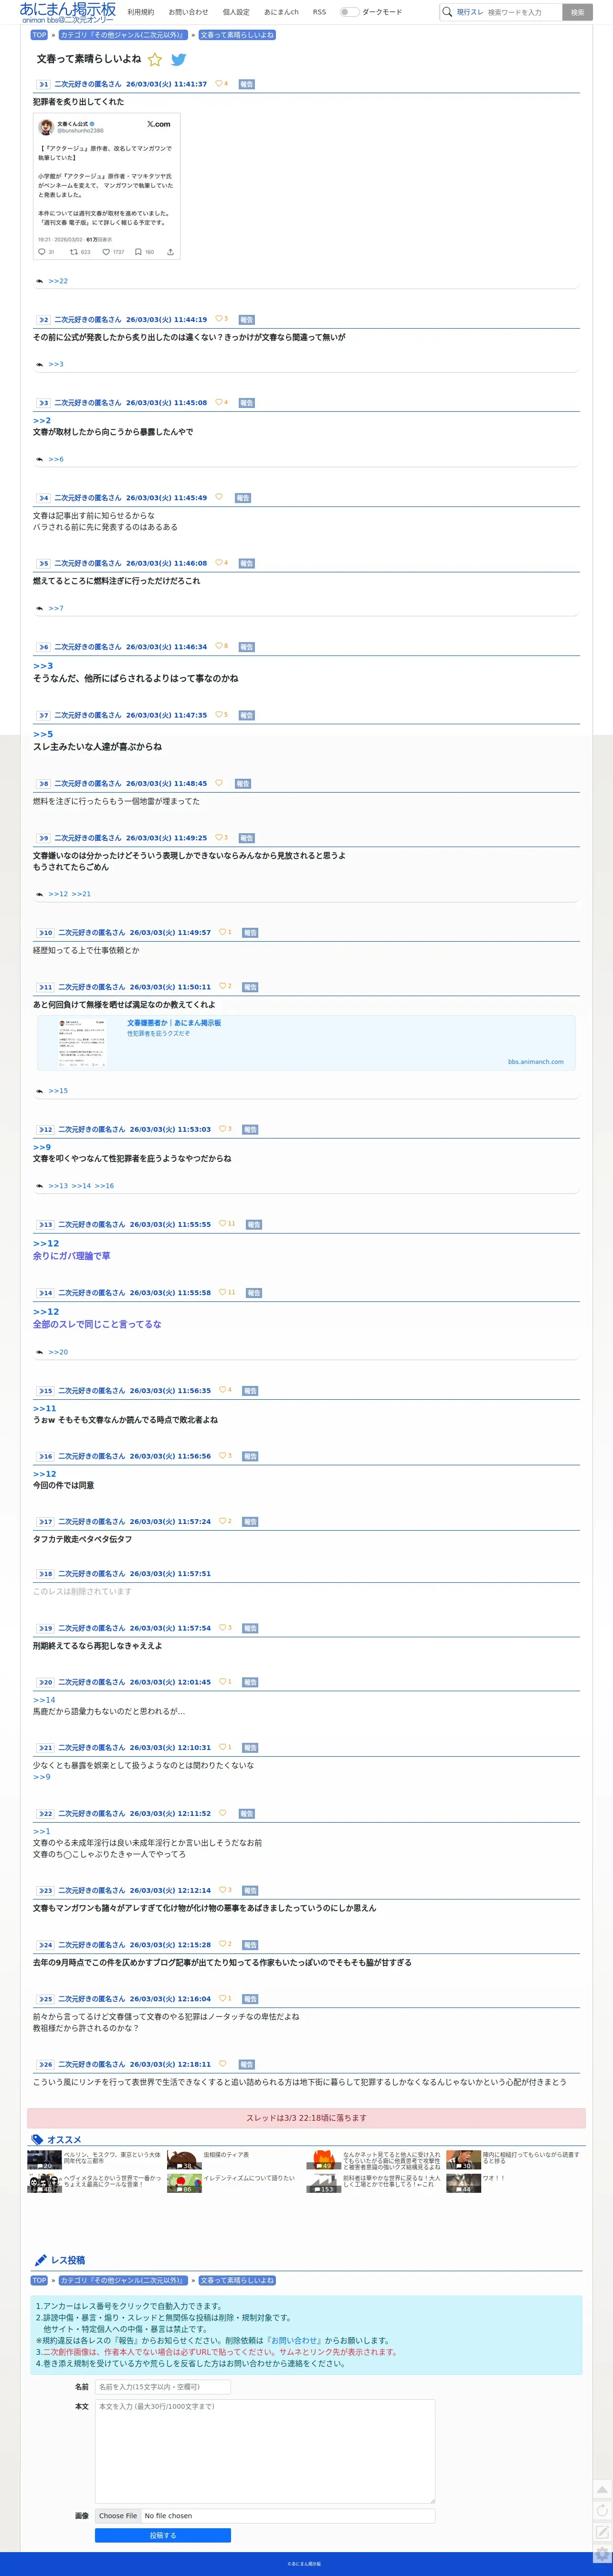The image size is (613, 2576).
Task: Like post 26 with heart icon
Action: pyautogui.click(x=222, y=2063)
